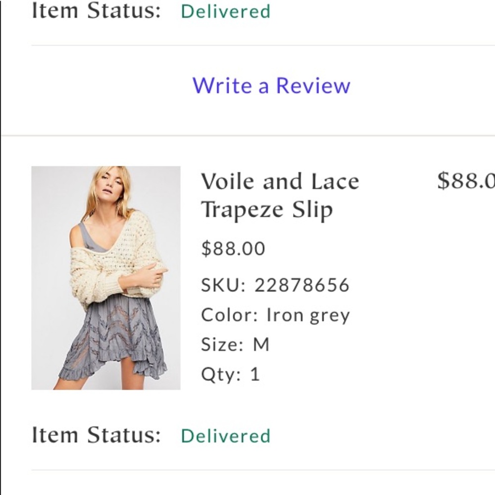Click the lower Delivered status text
The image size is (495, 495).
(x=226, y=436)
